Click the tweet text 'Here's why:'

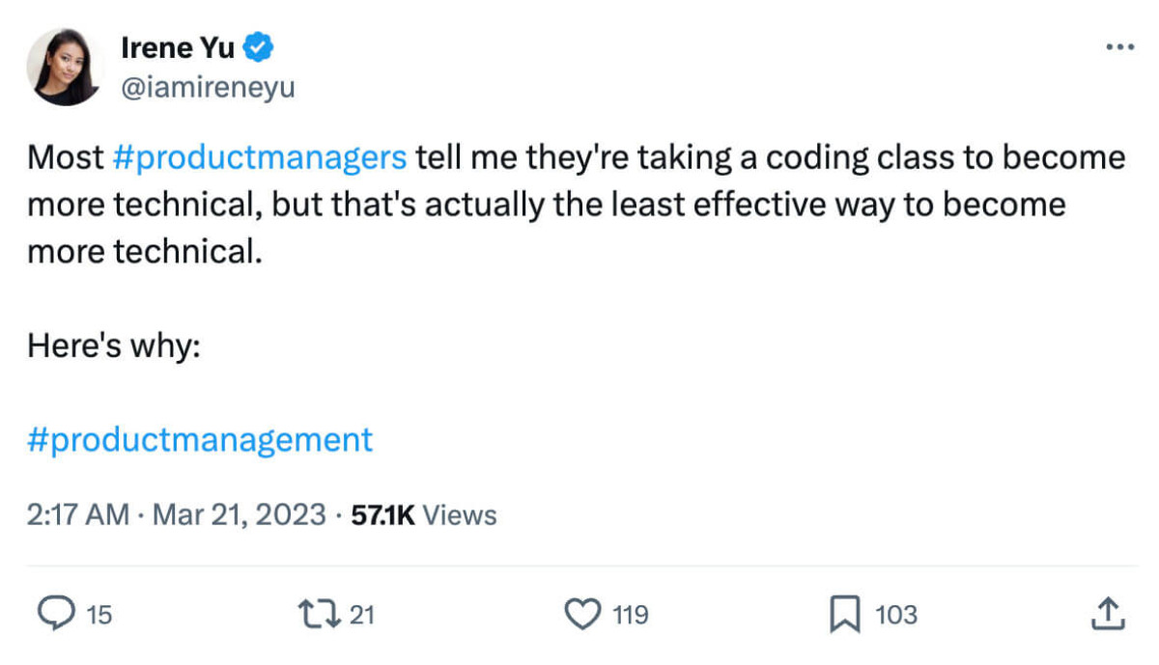pos(113,346)
